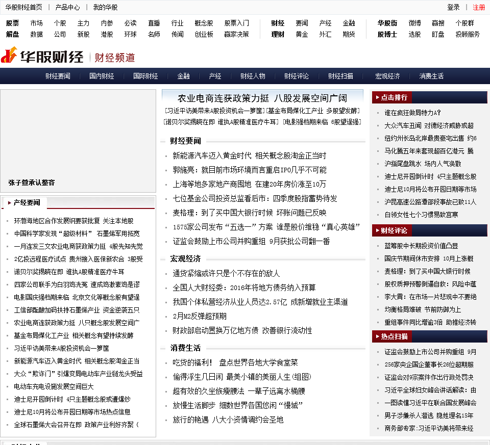Open 256家央企国企董事长 article
The image size is (490, 445).
click(x=429, y=364)
